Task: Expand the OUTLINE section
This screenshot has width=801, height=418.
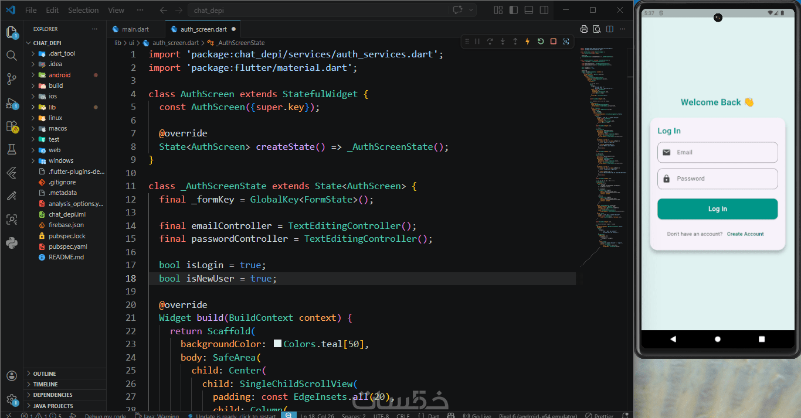Action: 65,374
